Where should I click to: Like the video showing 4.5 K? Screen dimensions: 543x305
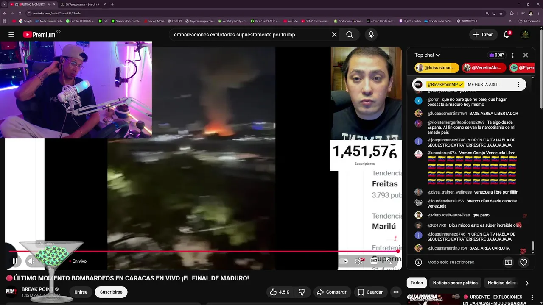click(280, 292)
